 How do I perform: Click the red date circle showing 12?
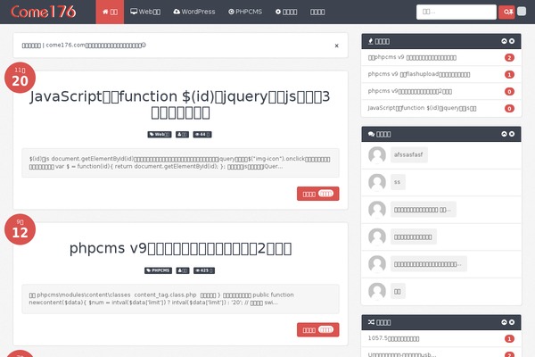tap(20, 229)
